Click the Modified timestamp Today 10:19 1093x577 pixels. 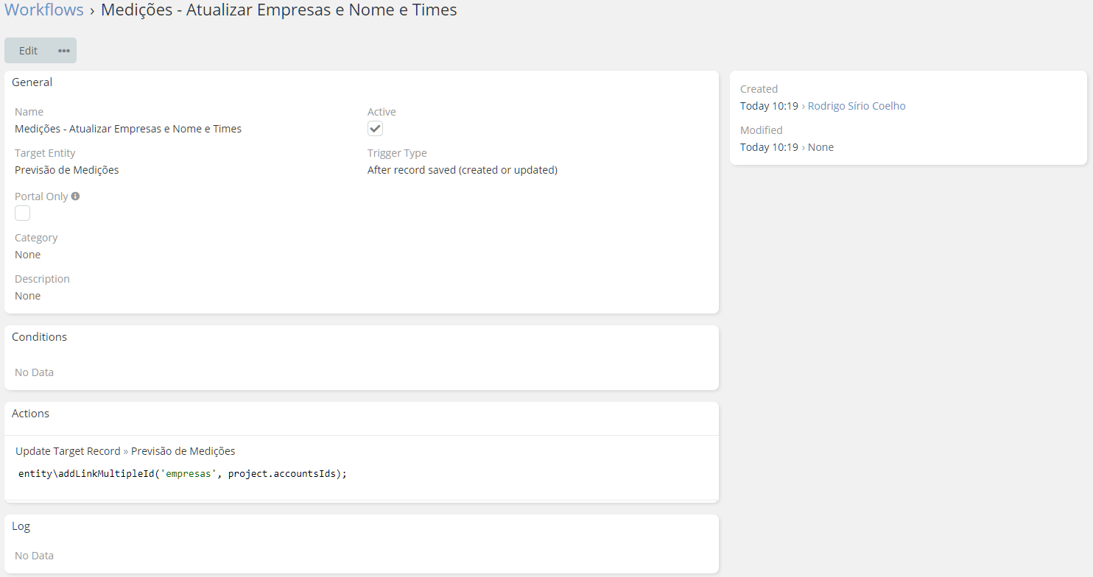(x=769, y=147)
